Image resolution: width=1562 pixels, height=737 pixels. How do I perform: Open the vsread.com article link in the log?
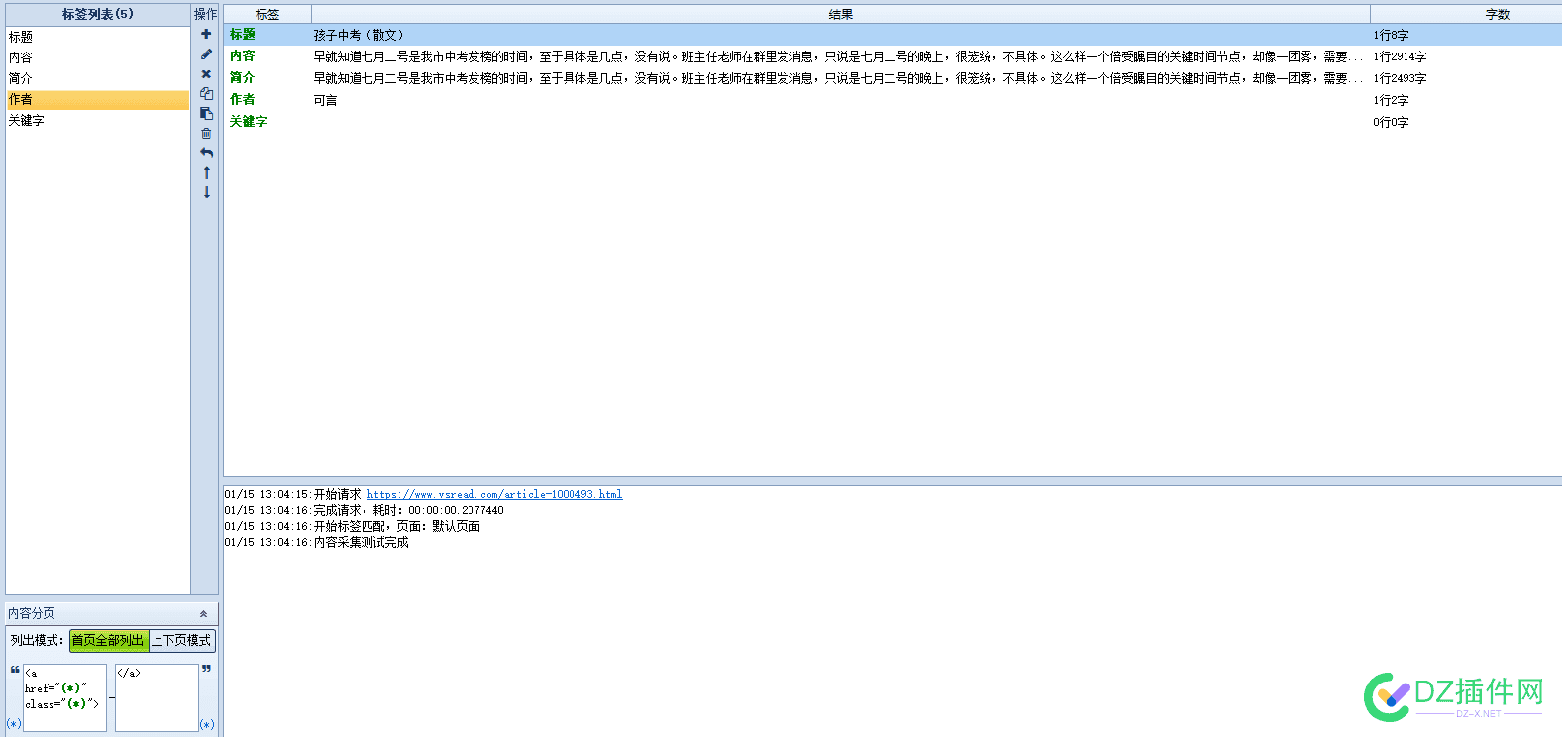click(494, 494)
